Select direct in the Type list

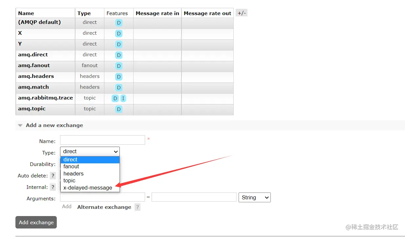tap(90, 160)
